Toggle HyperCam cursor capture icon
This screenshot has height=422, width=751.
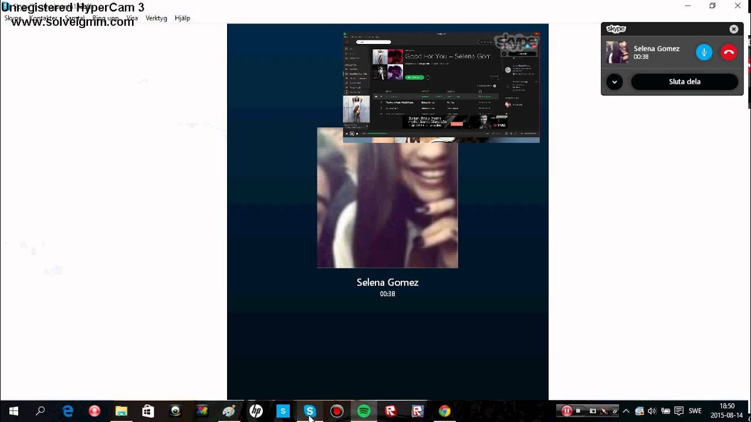[604, 411]
